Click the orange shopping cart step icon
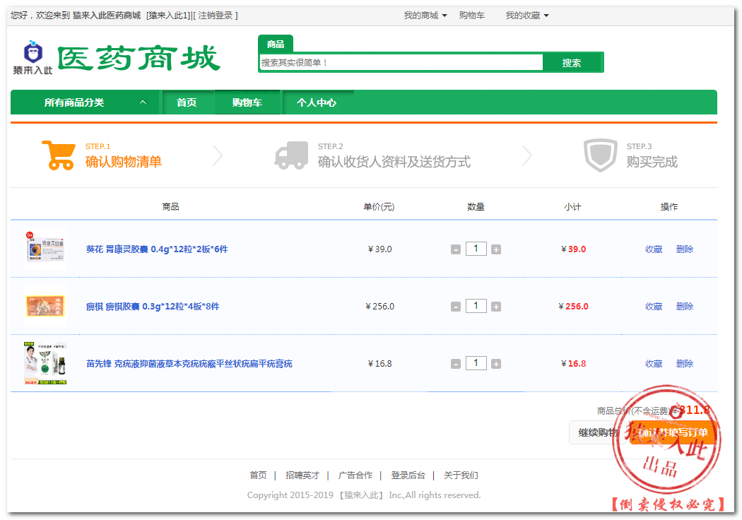This screenshot has width=742, height=520. 58,155
